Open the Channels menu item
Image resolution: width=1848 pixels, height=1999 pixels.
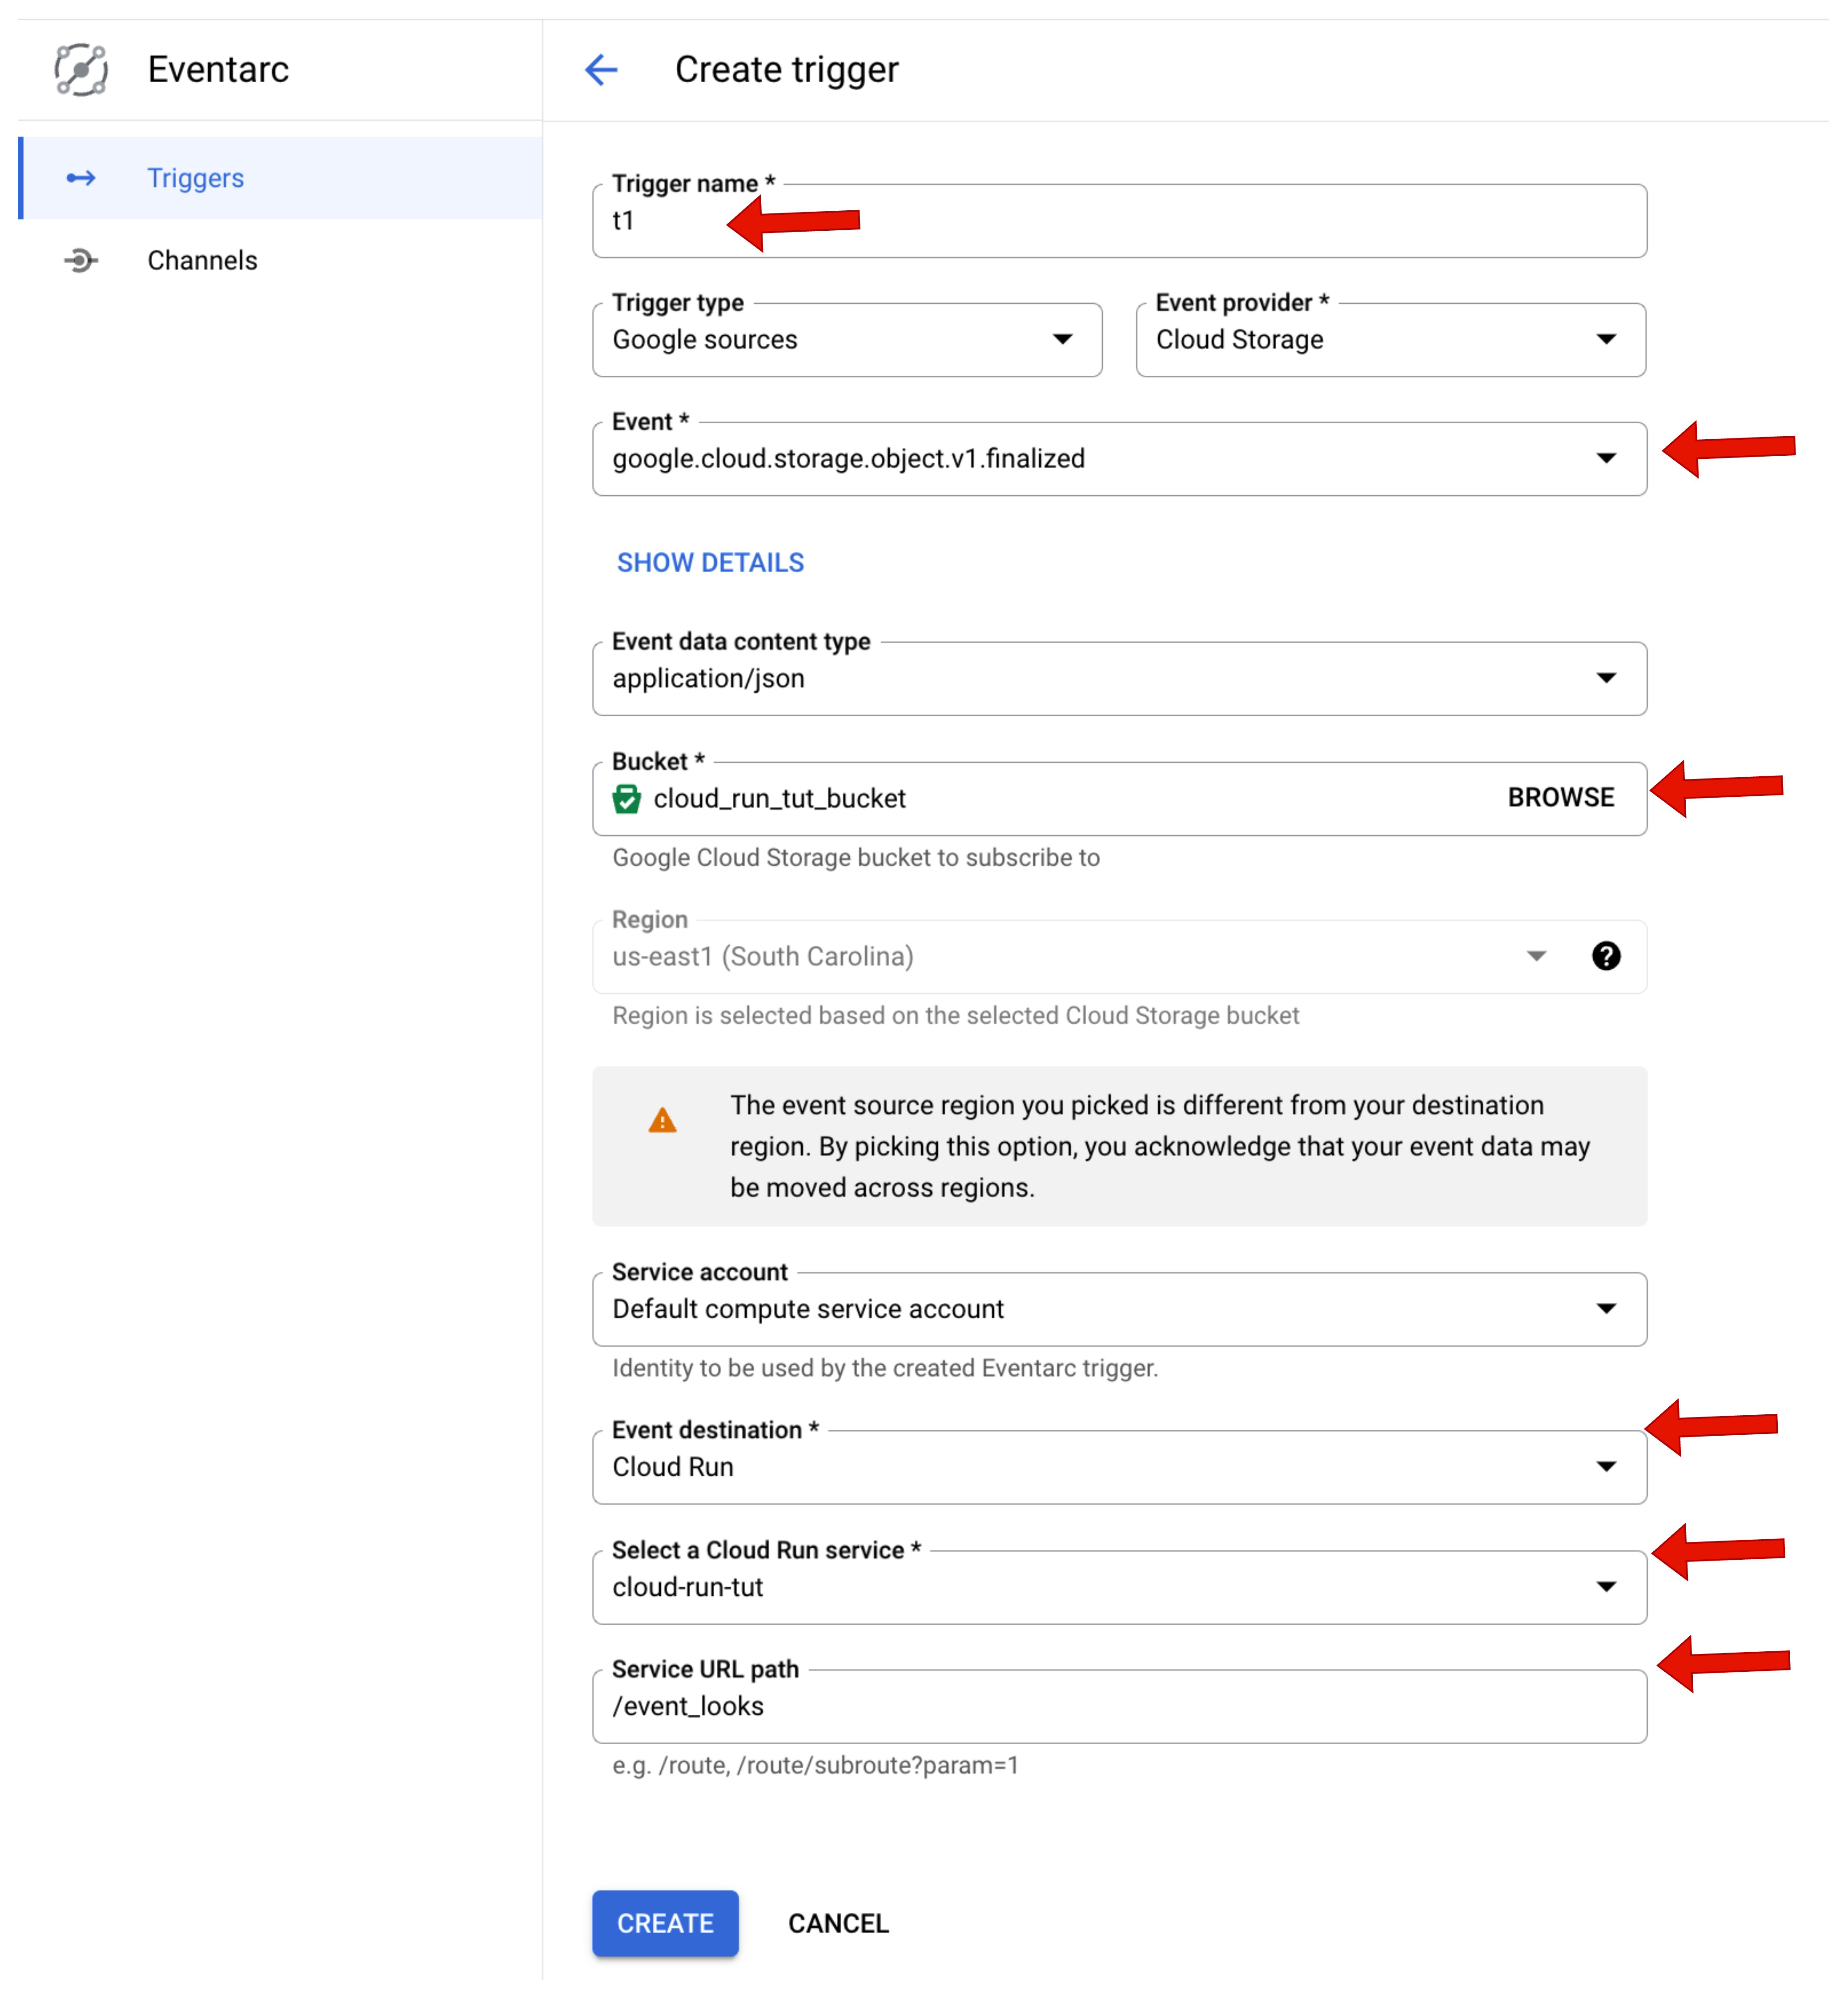tap(202, 261)
